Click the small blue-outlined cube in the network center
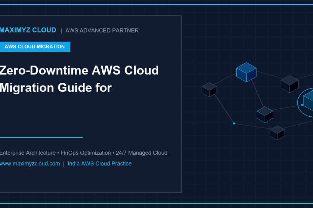 [x=265, y=115]
